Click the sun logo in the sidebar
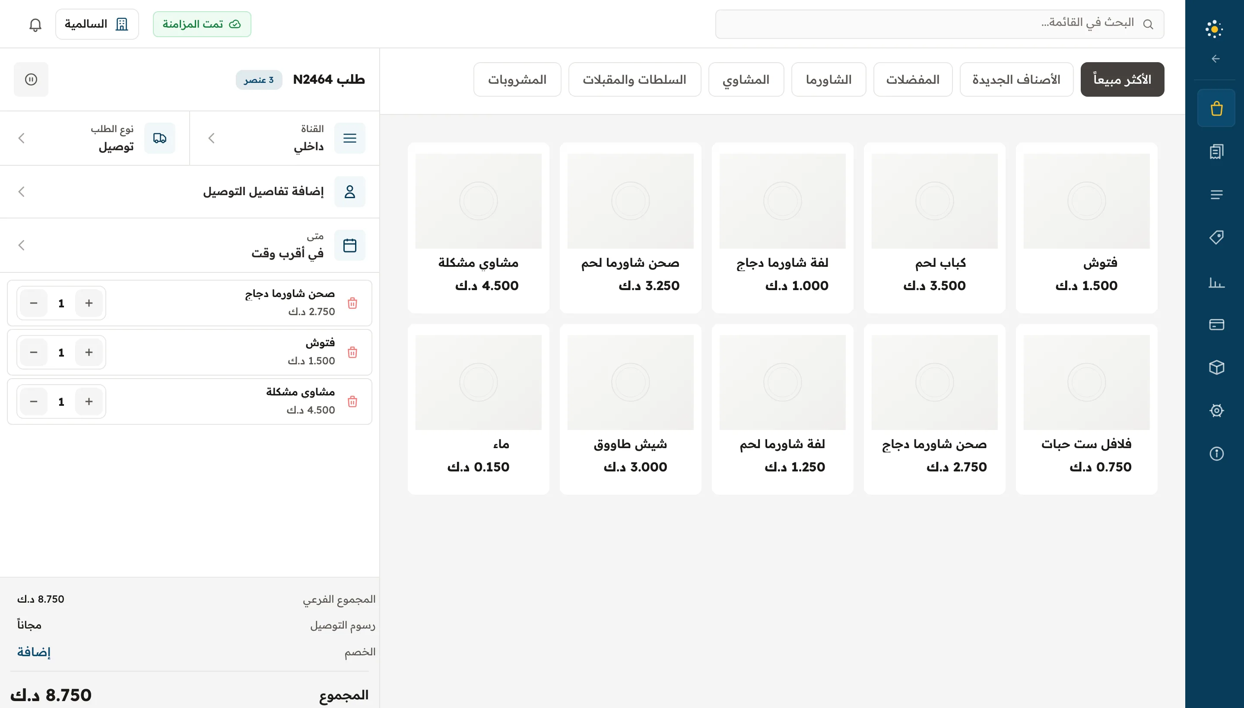 1214,29
